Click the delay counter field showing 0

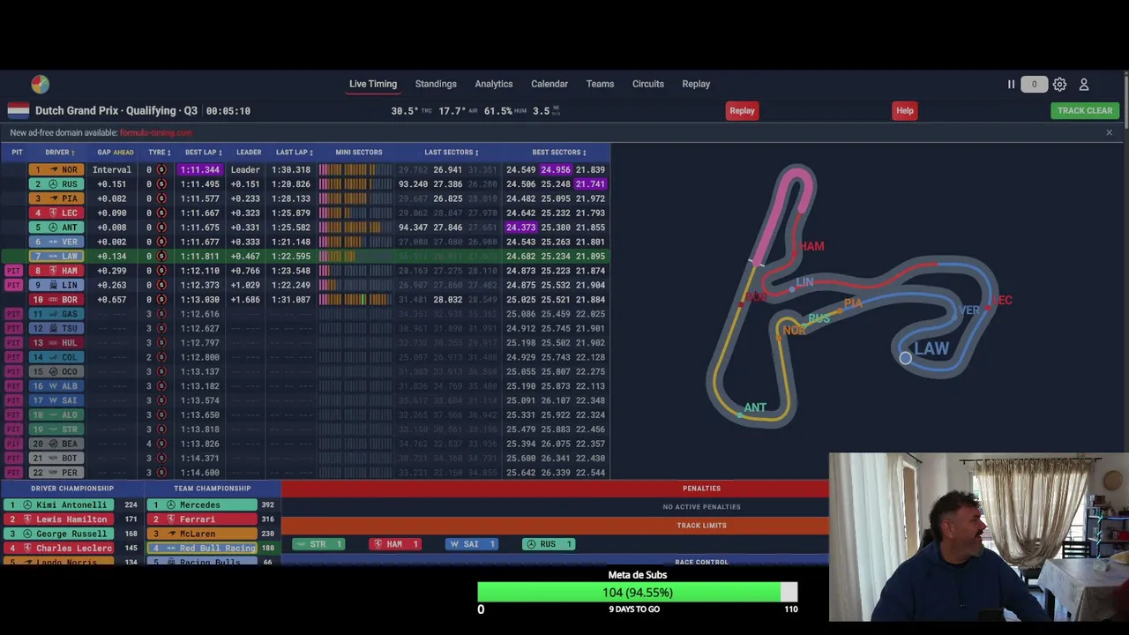[x=1034, y=85]
